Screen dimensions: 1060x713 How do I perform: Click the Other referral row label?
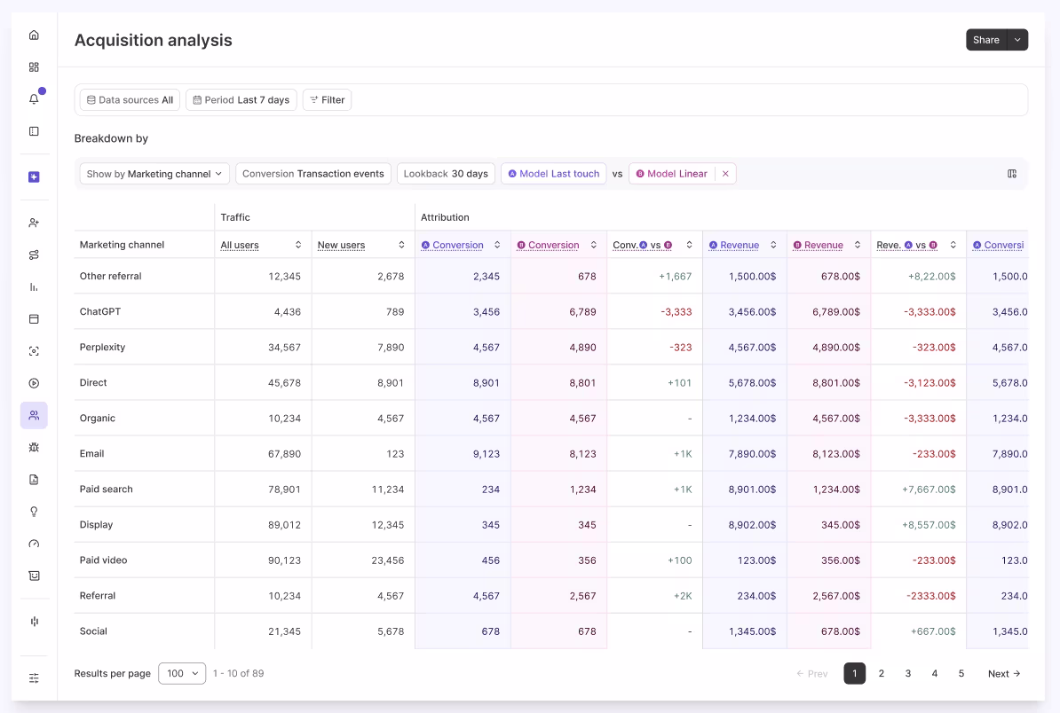pos(111,276)
